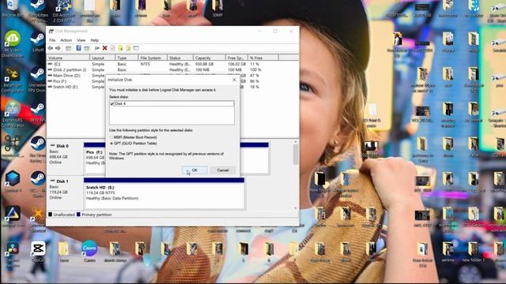The image size is (506, 284).
Task: Select the Pics (F:) partition block
Action: click(94, 158)
